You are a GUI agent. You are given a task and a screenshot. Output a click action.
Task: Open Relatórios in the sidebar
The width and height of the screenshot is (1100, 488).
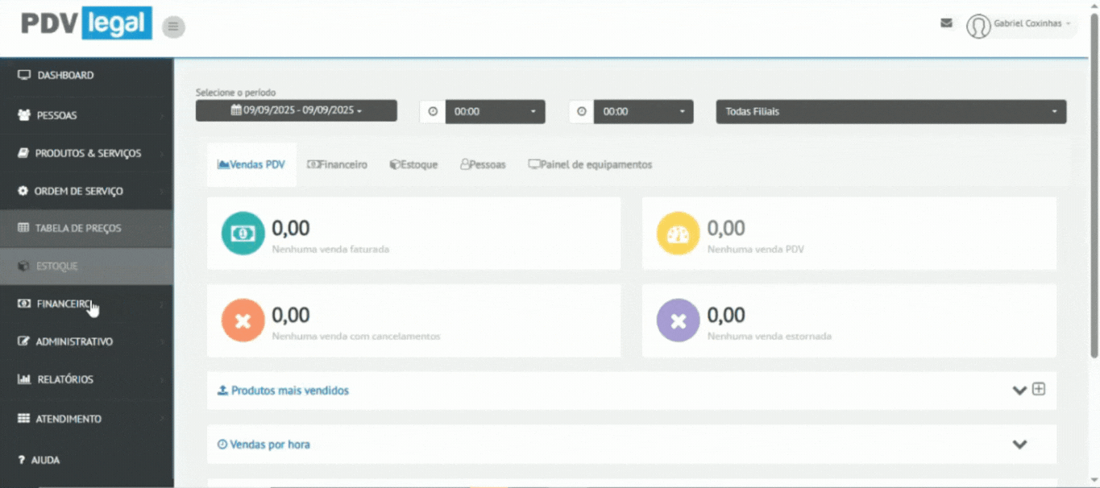pyautogui.click(x=65, y=379)
